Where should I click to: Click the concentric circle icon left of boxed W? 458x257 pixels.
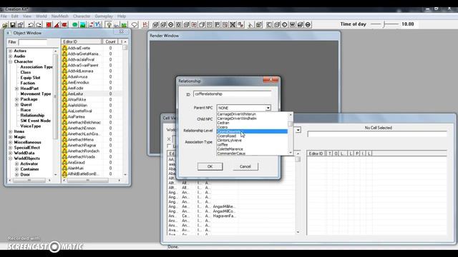tap(285, 25)
